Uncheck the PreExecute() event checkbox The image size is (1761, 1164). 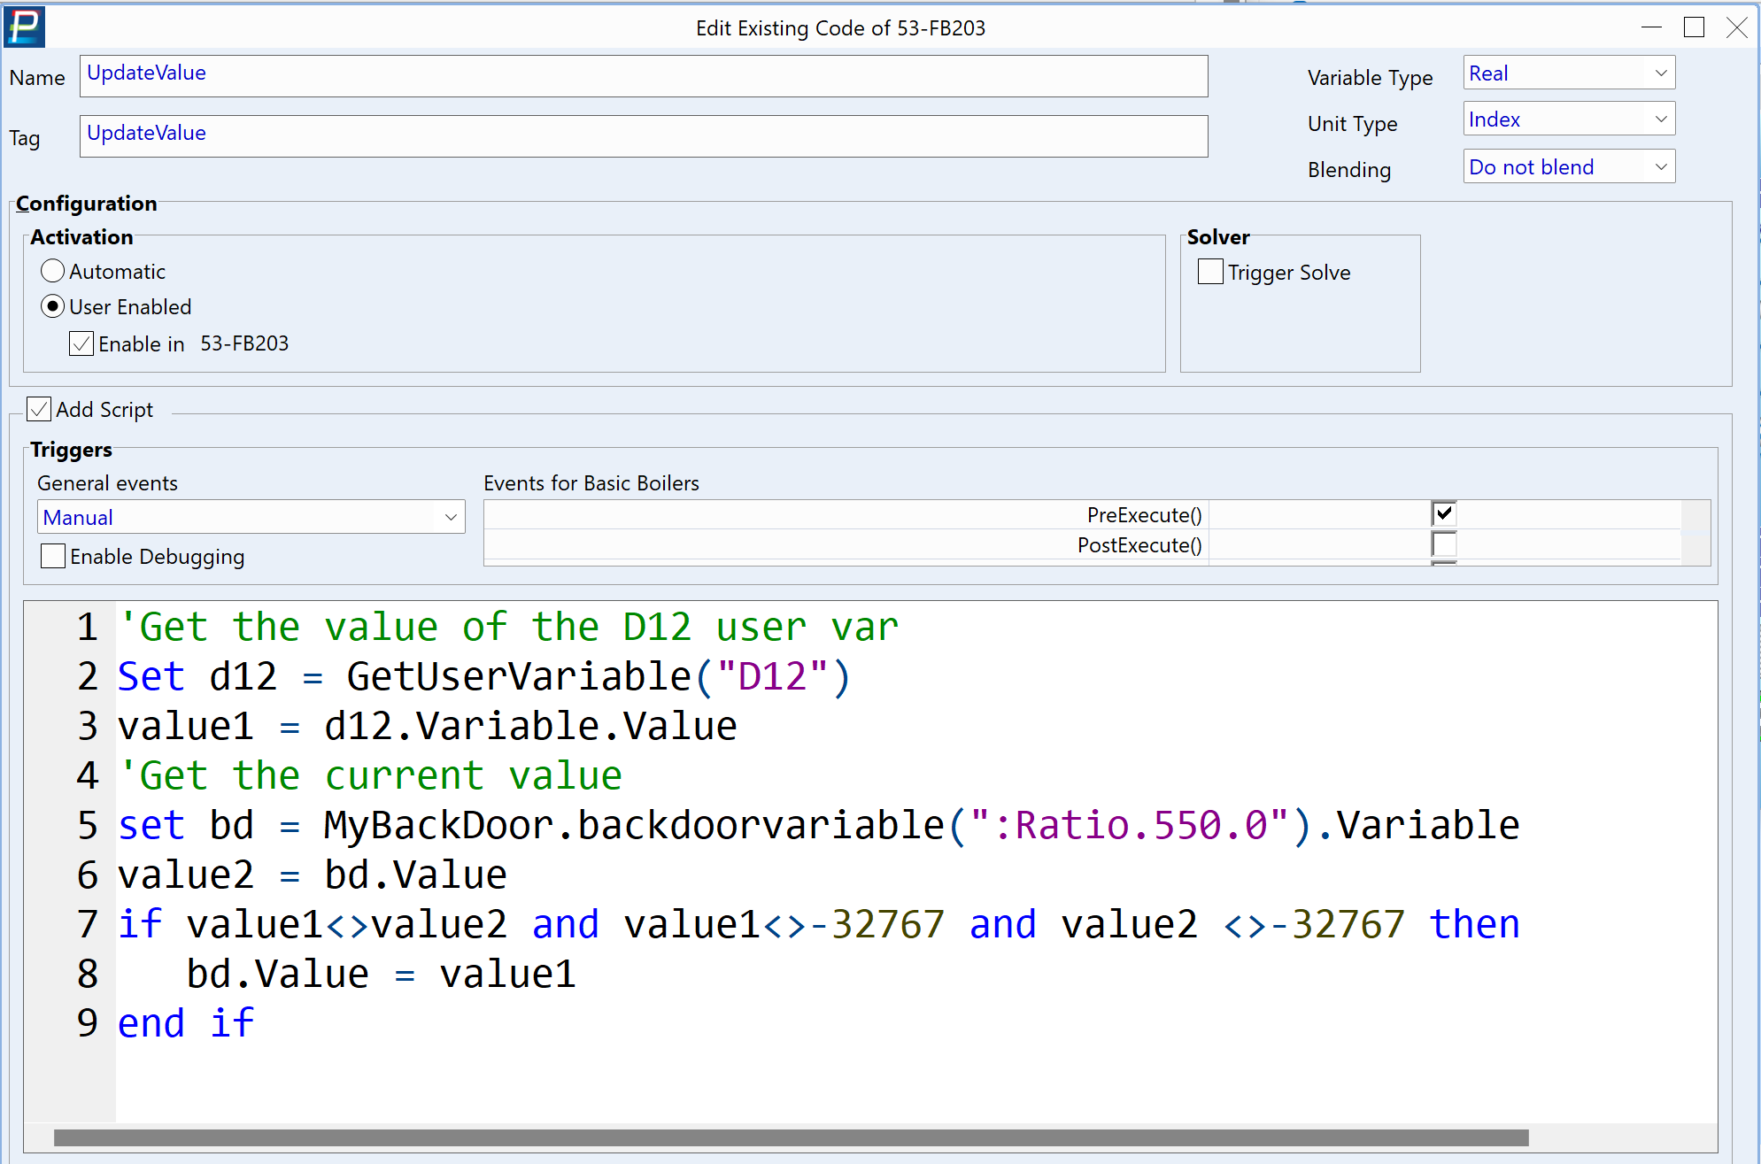click(x=1444, y=513)
